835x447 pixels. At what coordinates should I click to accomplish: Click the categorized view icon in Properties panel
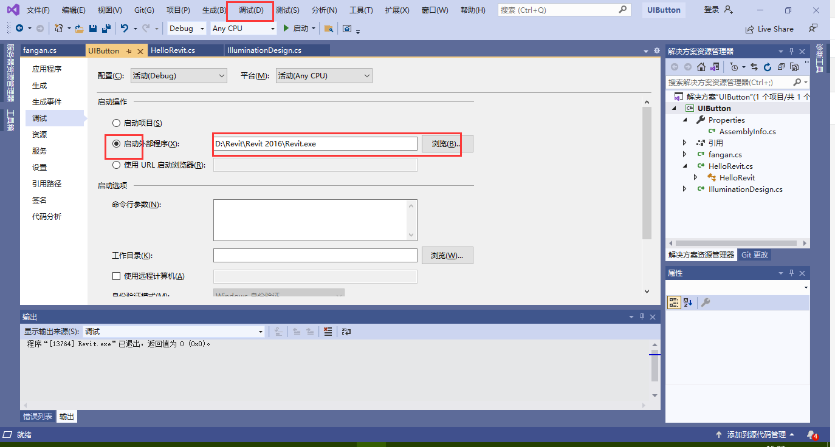tap(673, 302)
